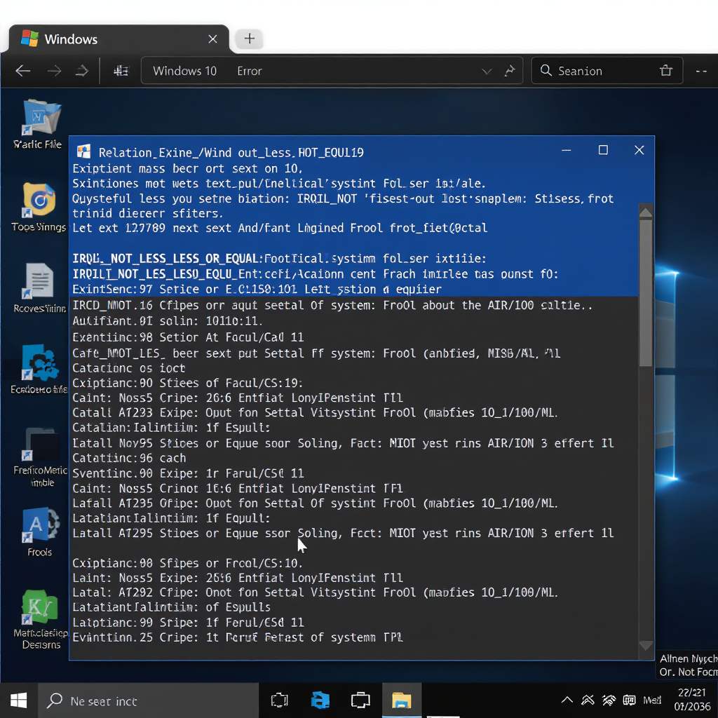Click the taskbar search box

click(147, 700)
